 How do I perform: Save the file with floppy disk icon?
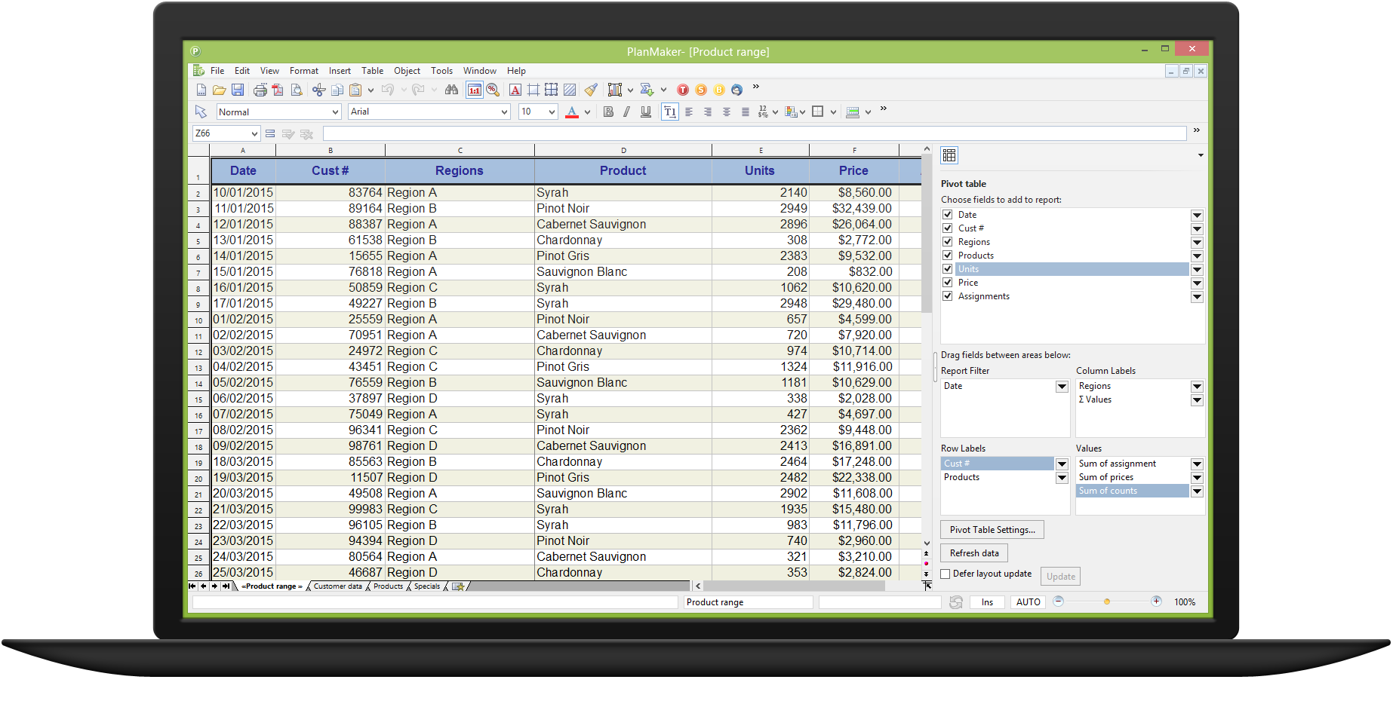tap(237, 90)
